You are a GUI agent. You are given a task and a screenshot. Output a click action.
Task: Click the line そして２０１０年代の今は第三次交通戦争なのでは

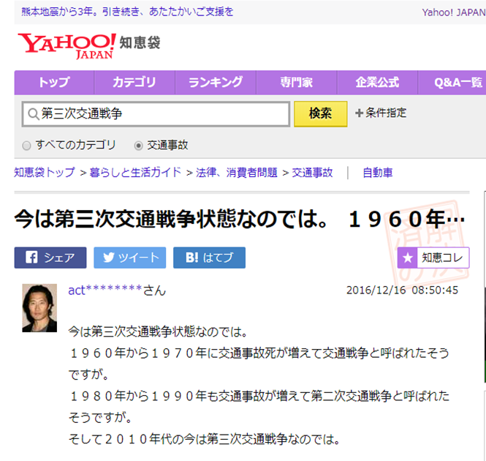pos(204,439)
